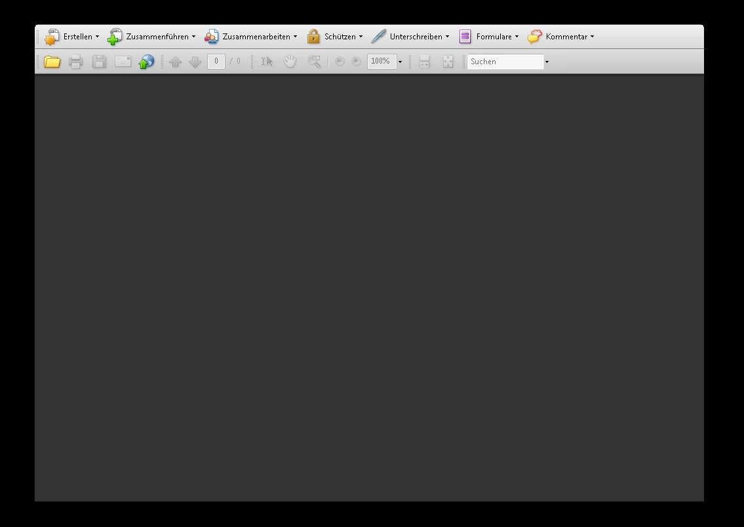744x527 pixels.
Task: Click the globe upload icon
Action: pos(146,62)
